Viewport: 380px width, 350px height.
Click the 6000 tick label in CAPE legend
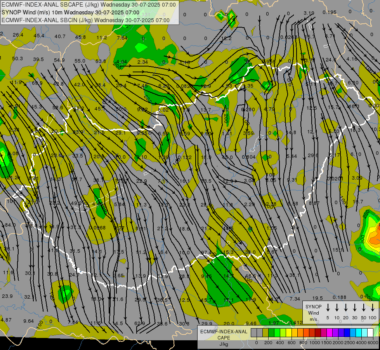pos(373,343)
